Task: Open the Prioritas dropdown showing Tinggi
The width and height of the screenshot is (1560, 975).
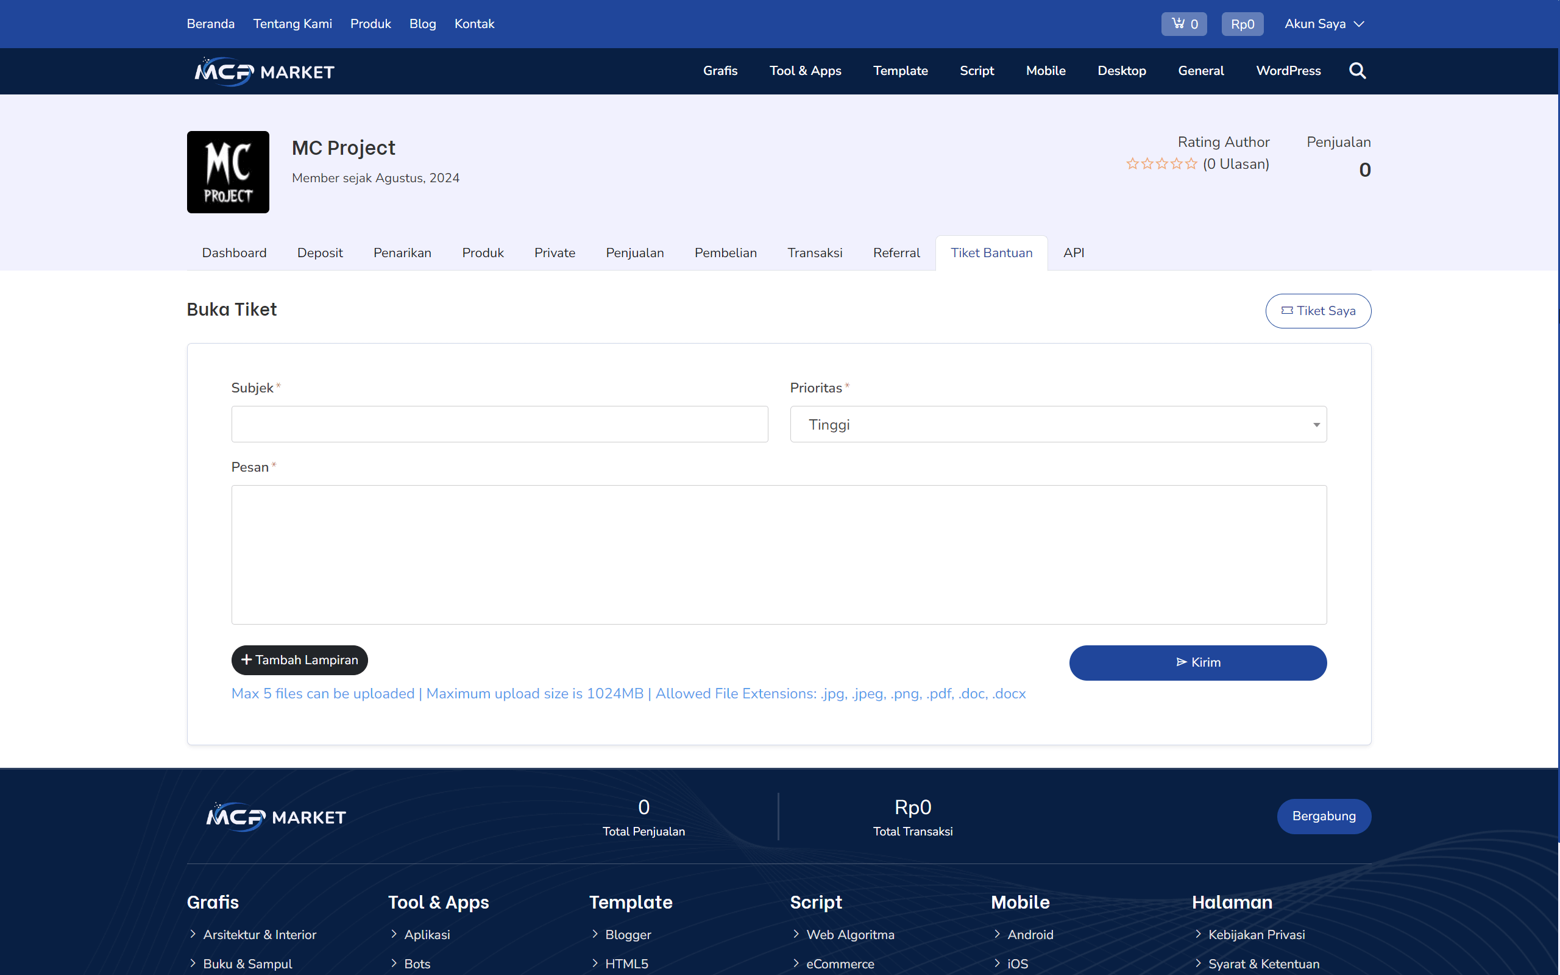Action: coord(1057,424)
